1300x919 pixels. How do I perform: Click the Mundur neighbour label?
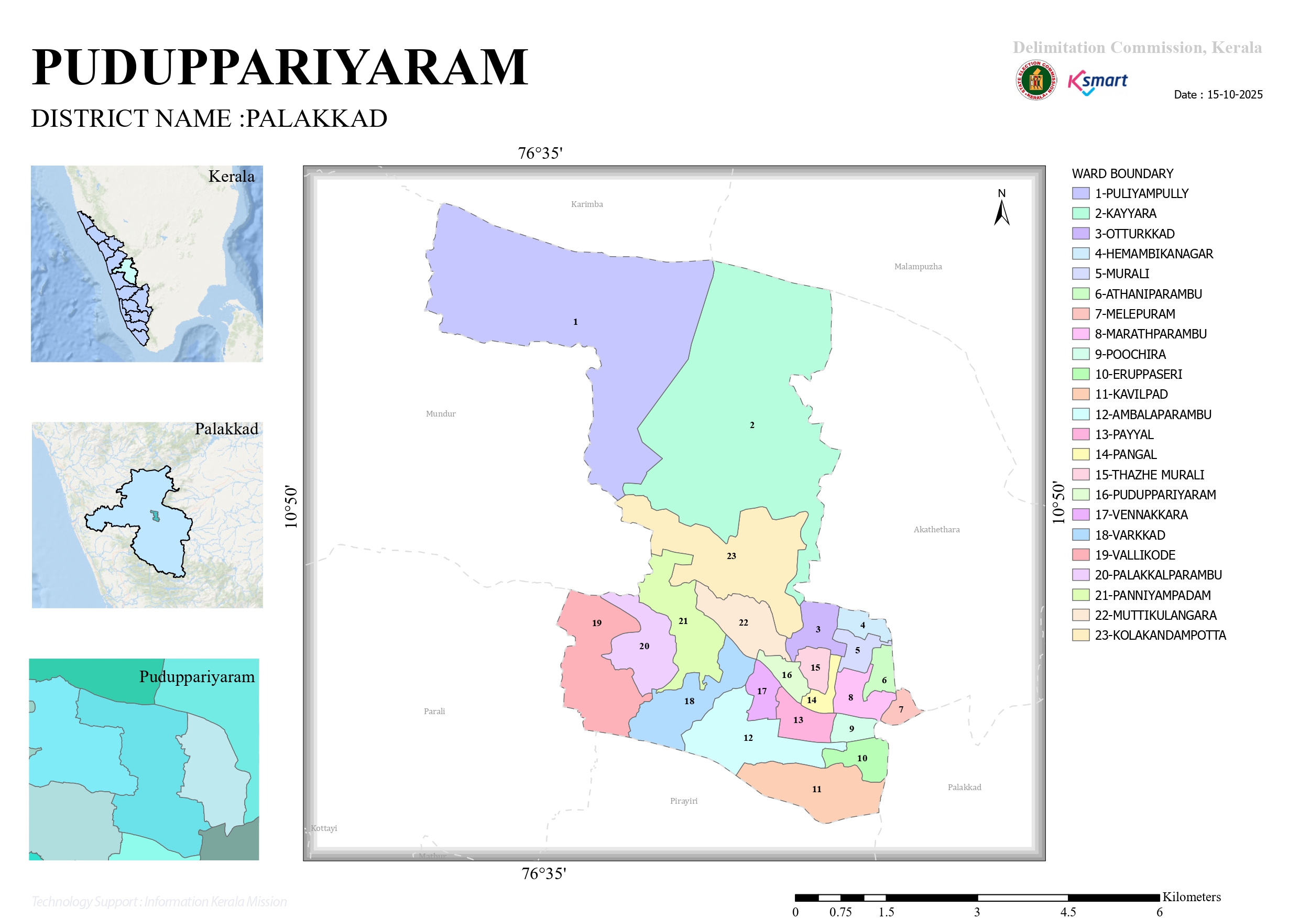(441, 414)
